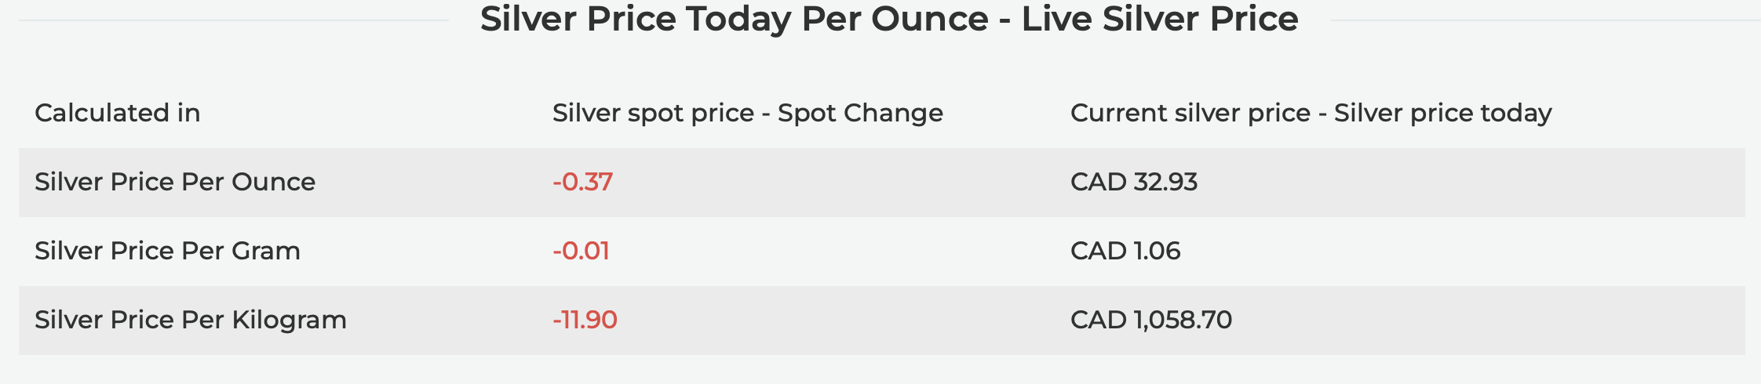Click the 32.93 per-ounce price number
Viewport: 1761px width, 384px height.
(x=1165, y=182)
